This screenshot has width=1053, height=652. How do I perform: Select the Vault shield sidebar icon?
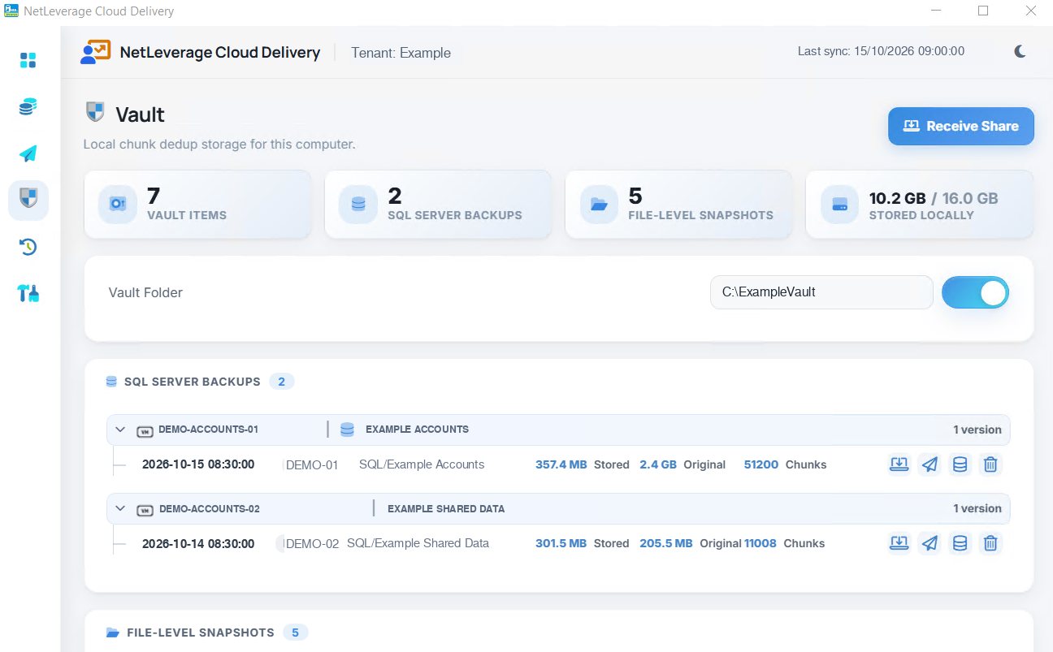pos(28,200)
